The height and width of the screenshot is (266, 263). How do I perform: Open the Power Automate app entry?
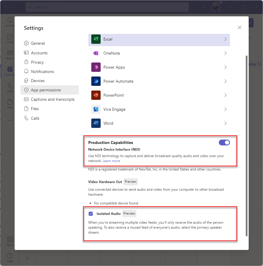click(x=159, y=81)
